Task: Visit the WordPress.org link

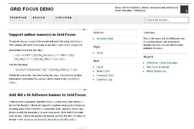Action: tap(104, 79)
